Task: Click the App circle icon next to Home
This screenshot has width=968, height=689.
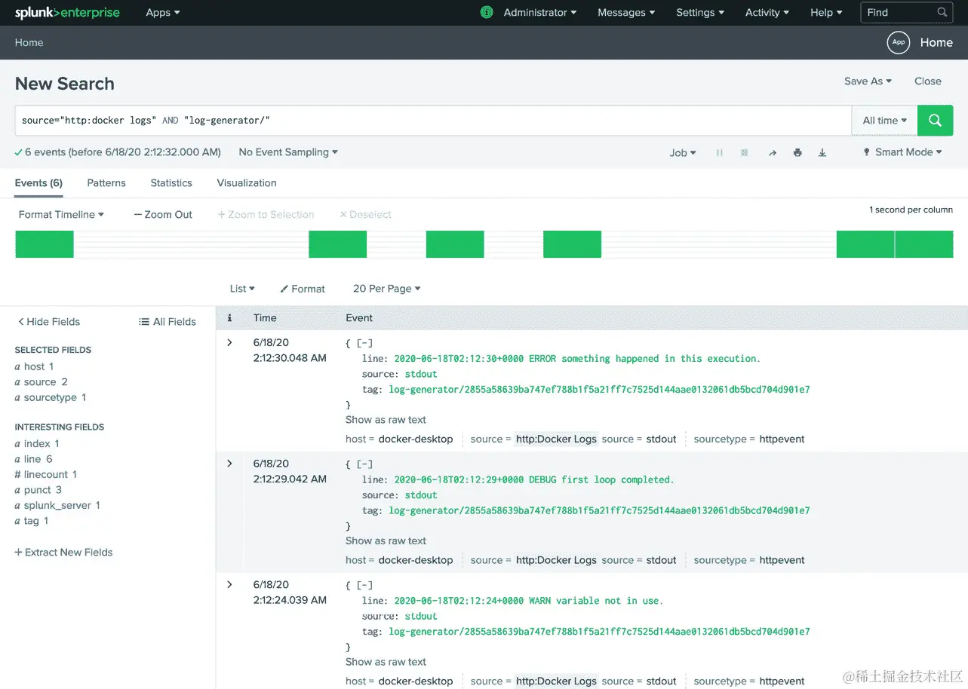Action: (898, 43)
